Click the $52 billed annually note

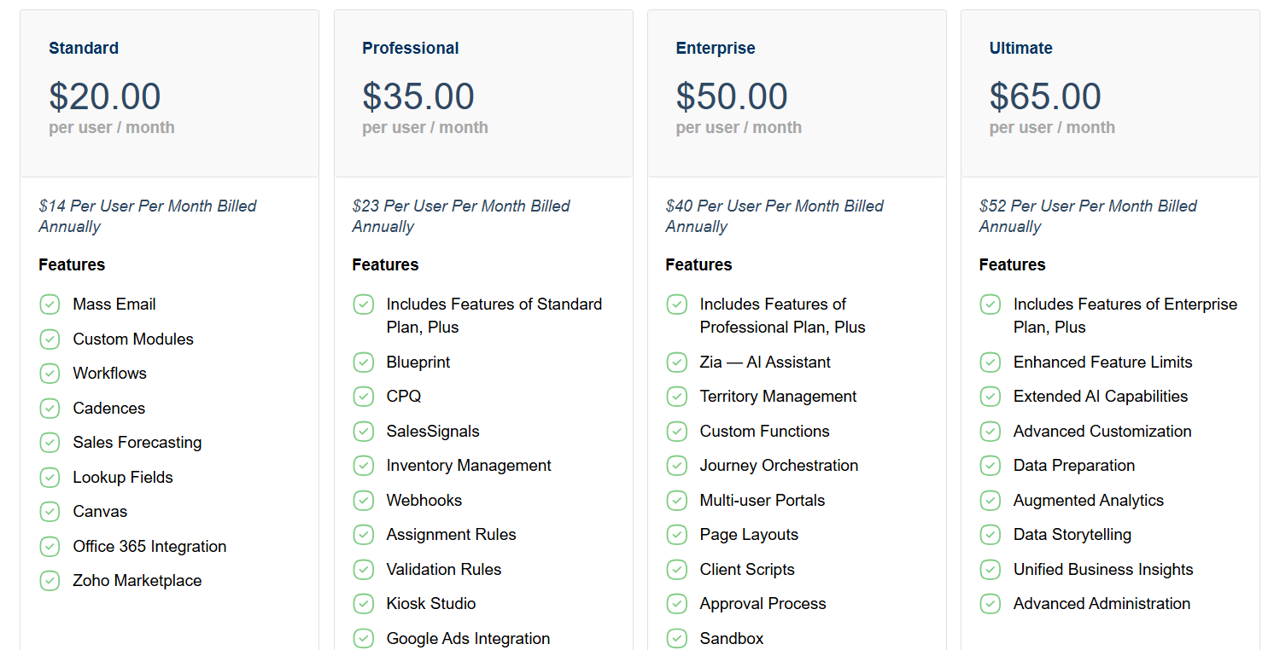pos(1088,216)
